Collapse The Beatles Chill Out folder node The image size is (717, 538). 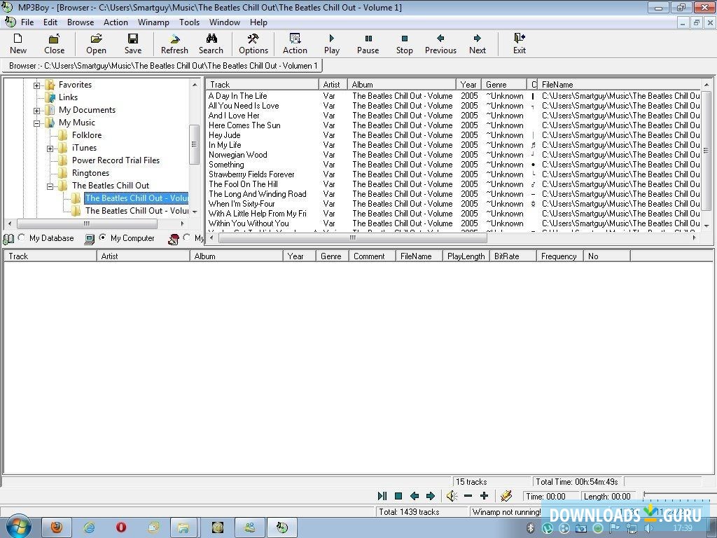pos(50,186)
